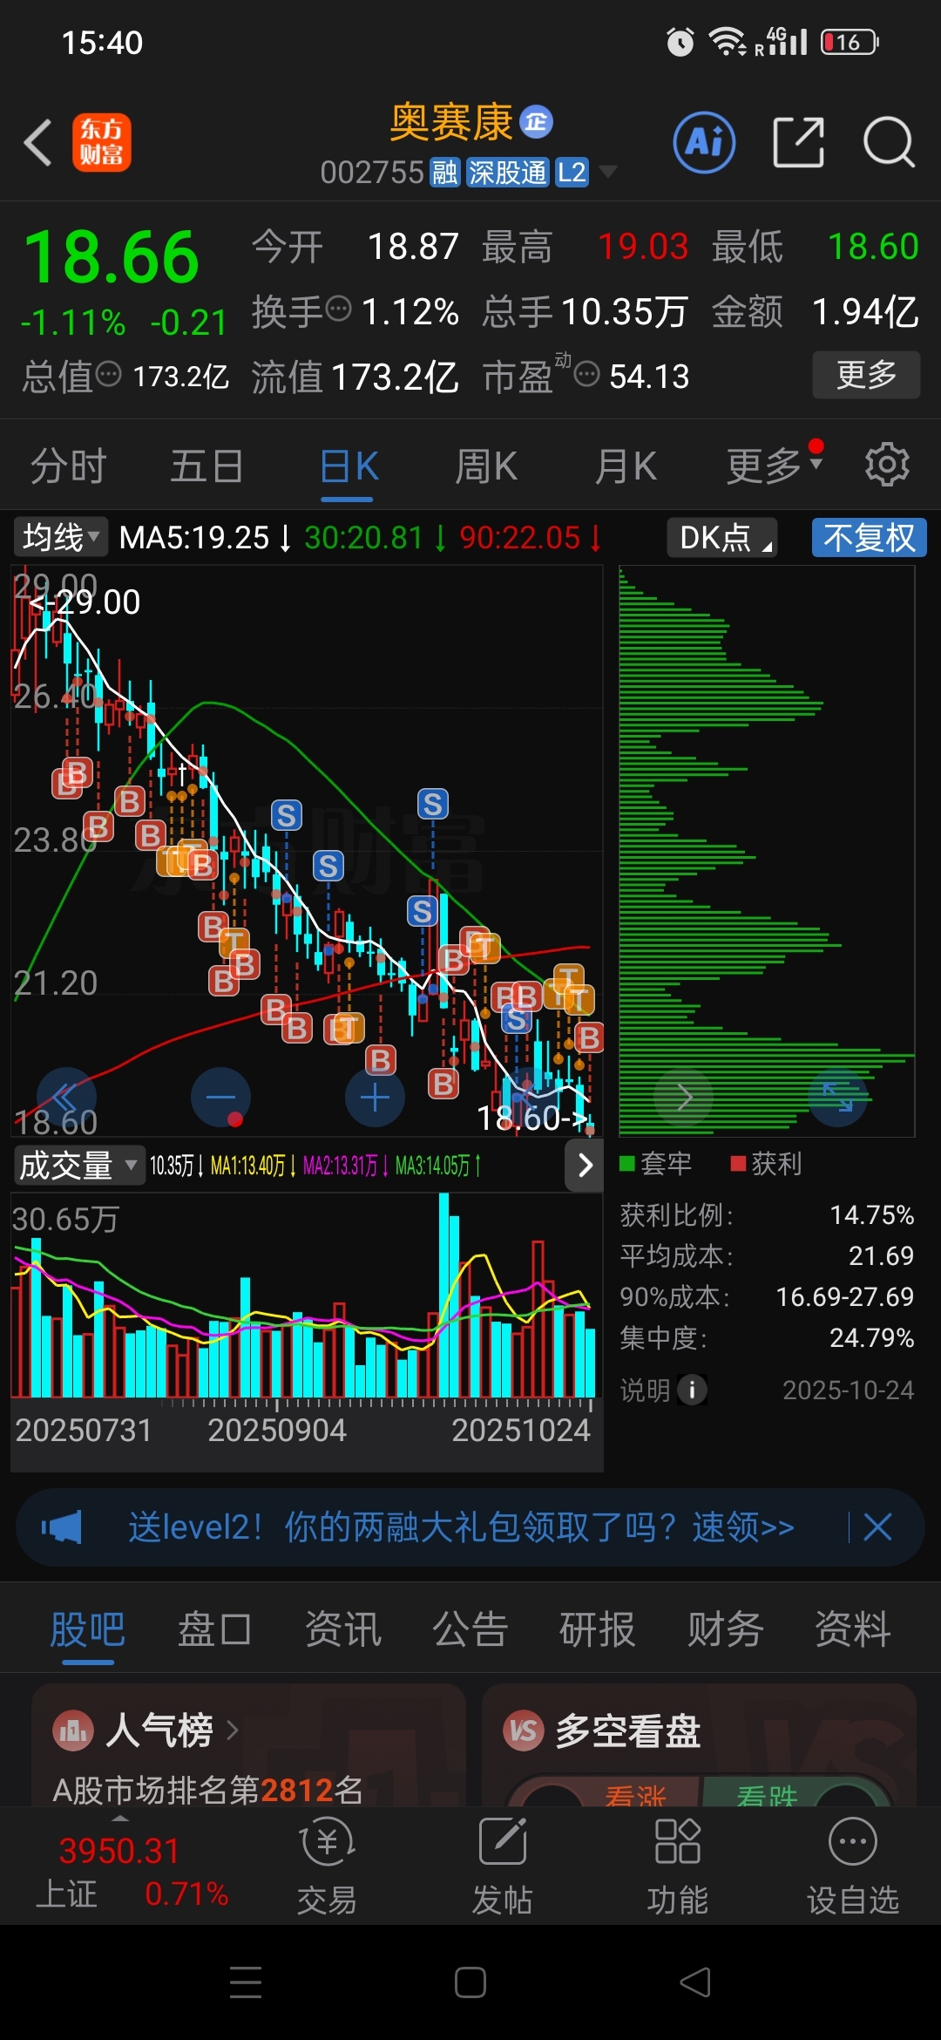The height and width of the screenshot is (2040, 941).
Task: Open level2 两融大礼包 promo link
Action: [462, 1527]
